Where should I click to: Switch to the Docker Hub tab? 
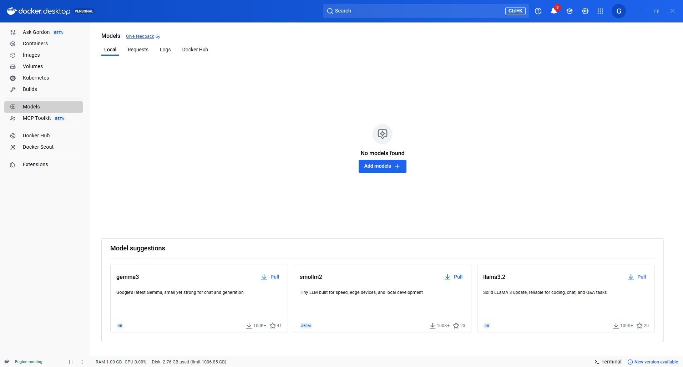click(x=195, y=50)
